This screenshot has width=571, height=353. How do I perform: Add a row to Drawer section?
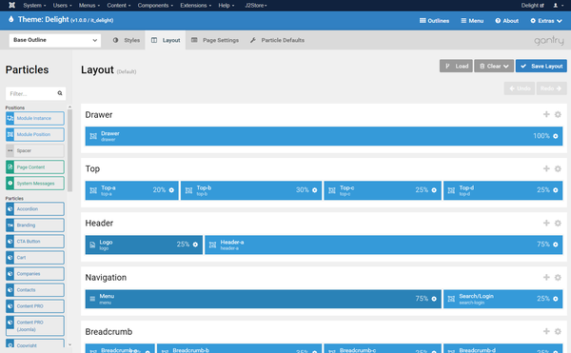coord(546,114)
